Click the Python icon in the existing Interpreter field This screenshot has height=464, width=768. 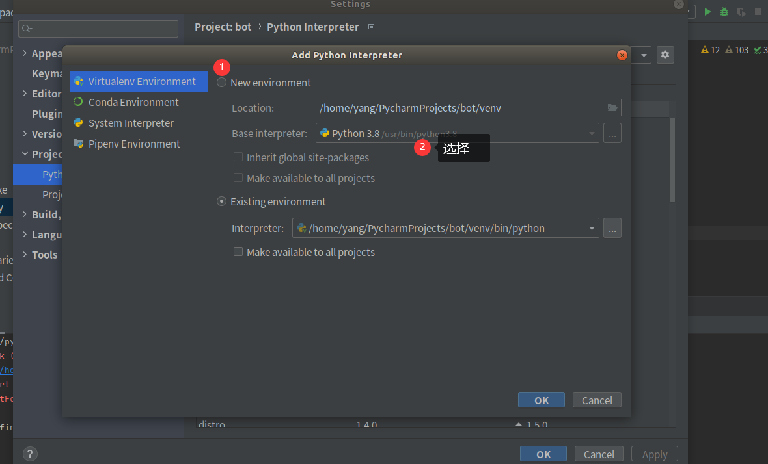point(302,228)
